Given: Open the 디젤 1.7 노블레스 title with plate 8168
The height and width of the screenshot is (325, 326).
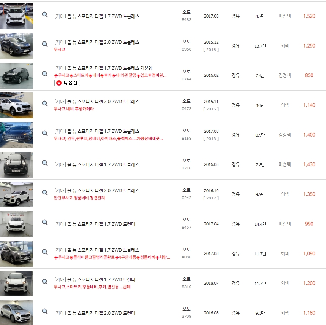Looking at the screenshot, I should [x=97, y=131].
